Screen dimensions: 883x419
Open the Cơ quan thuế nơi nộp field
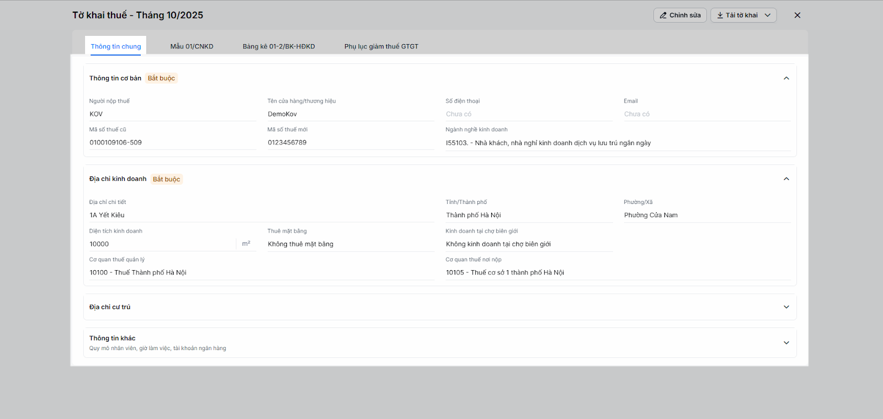(618, 272)
